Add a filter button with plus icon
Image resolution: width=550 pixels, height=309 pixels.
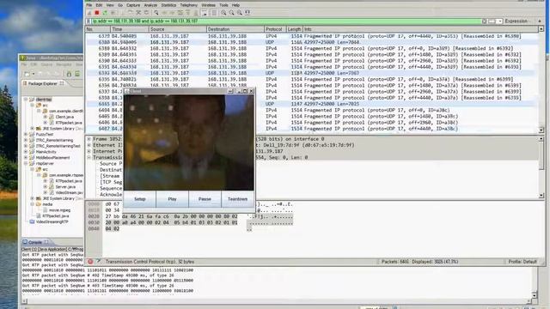(x=540, y=21)
